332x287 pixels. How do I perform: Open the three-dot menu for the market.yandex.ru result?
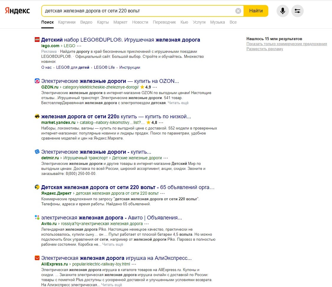point(161,123)
